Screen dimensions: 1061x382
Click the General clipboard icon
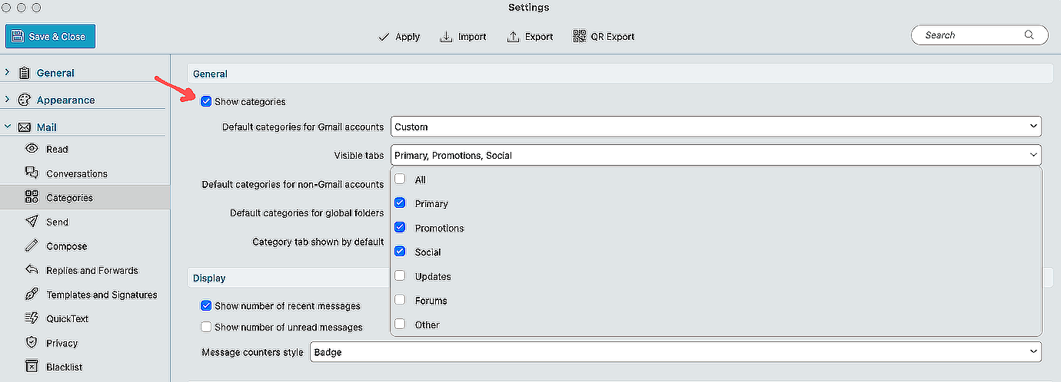click(x=24, y=73)
